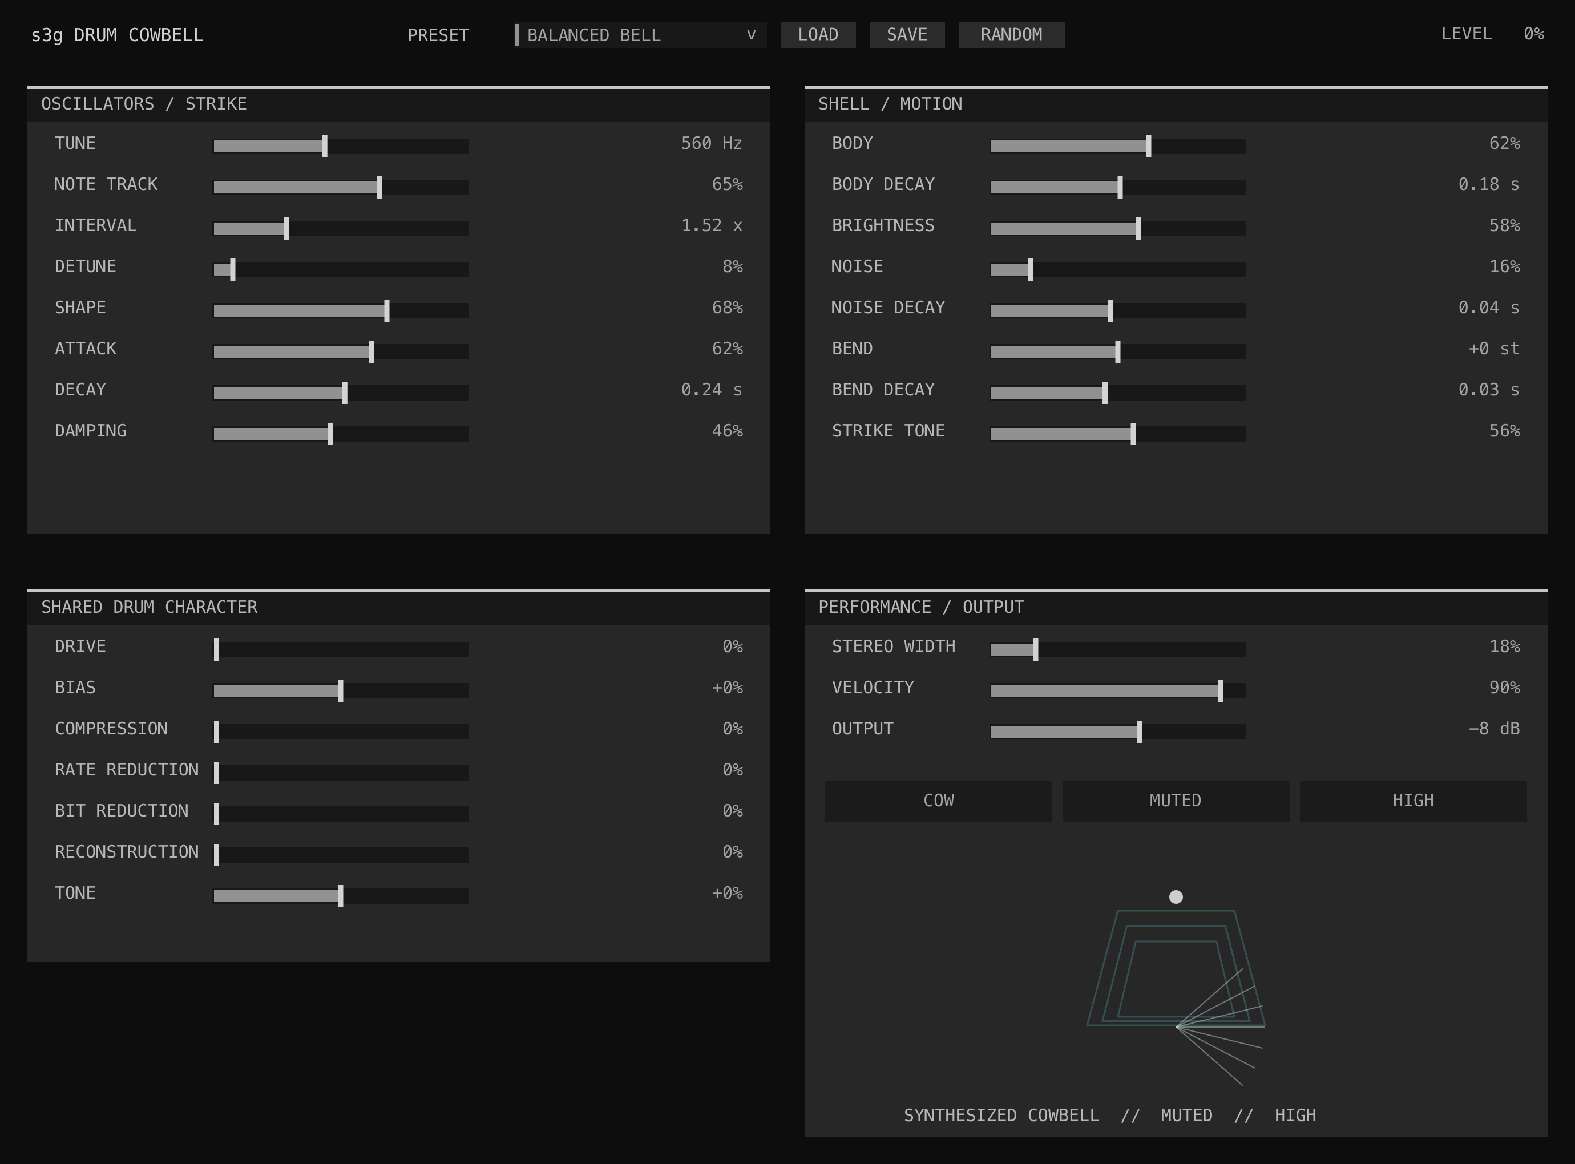Click the 560 Hz tune value
This screenshot has width=1575, height=1164.
pyautogui.click(x=711, y=143)
